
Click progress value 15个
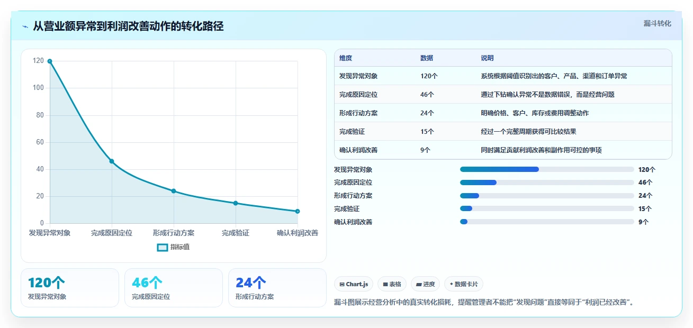(x=645, y=209)
